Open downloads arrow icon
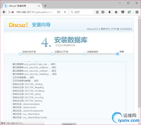The image size is (141, 125). 109,12
